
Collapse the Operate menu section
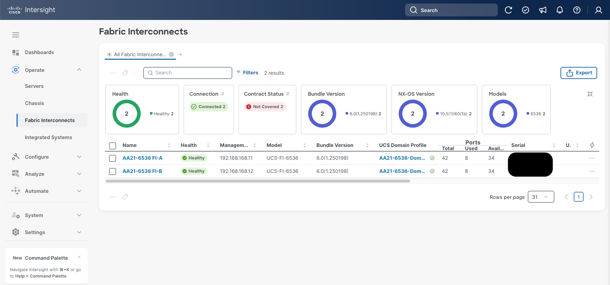pos(79,70)
